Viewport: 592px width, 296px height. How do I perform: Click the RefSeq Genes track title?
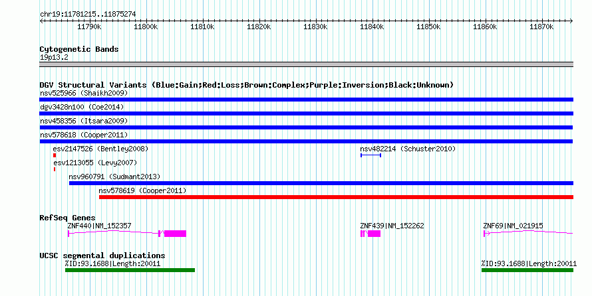click(x=67, y=218)
